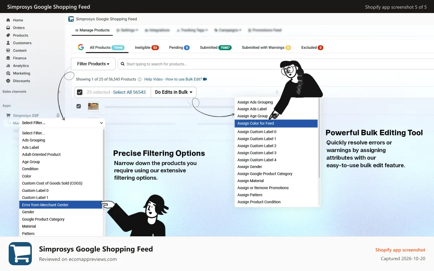Open the Do Edits in Bulk dropdown

click(x=174, y=92)
